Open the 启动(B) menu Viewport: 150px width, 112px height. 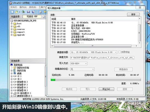(x=32, y=7)
